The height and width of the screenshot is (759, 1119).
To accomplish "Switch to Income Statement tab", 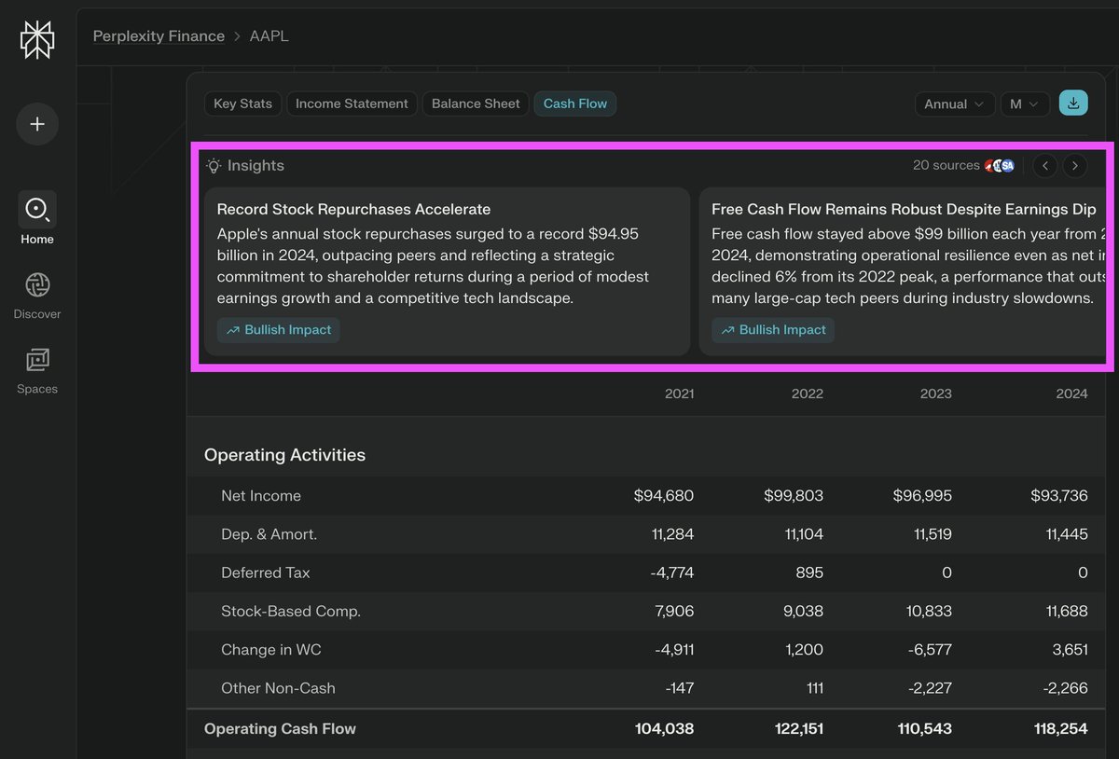I will pos(352,103).
